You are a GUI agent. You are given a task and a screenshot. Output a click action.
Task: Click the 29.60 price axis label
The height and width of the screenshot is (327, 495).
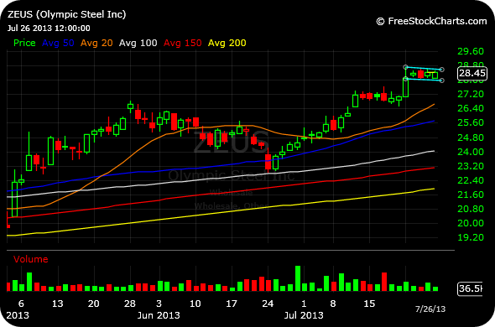471,51
